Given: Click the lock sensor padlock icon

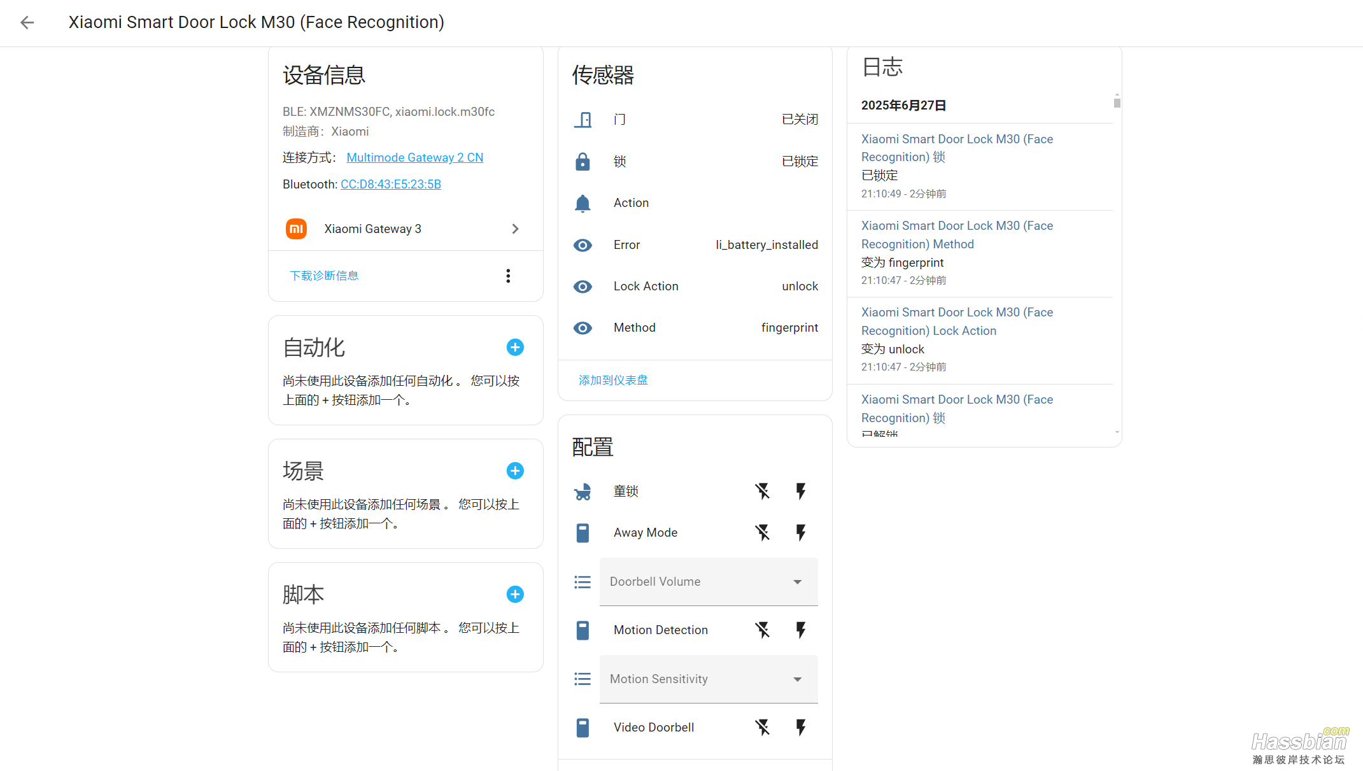Looking at the screenshot, I should tap(583, 162).
